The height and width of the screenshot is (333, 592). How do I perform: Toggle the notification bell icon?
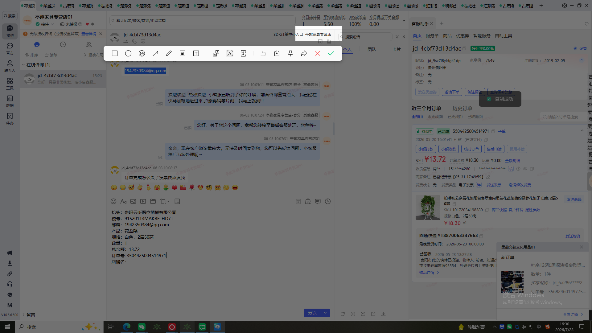point(92,24)
